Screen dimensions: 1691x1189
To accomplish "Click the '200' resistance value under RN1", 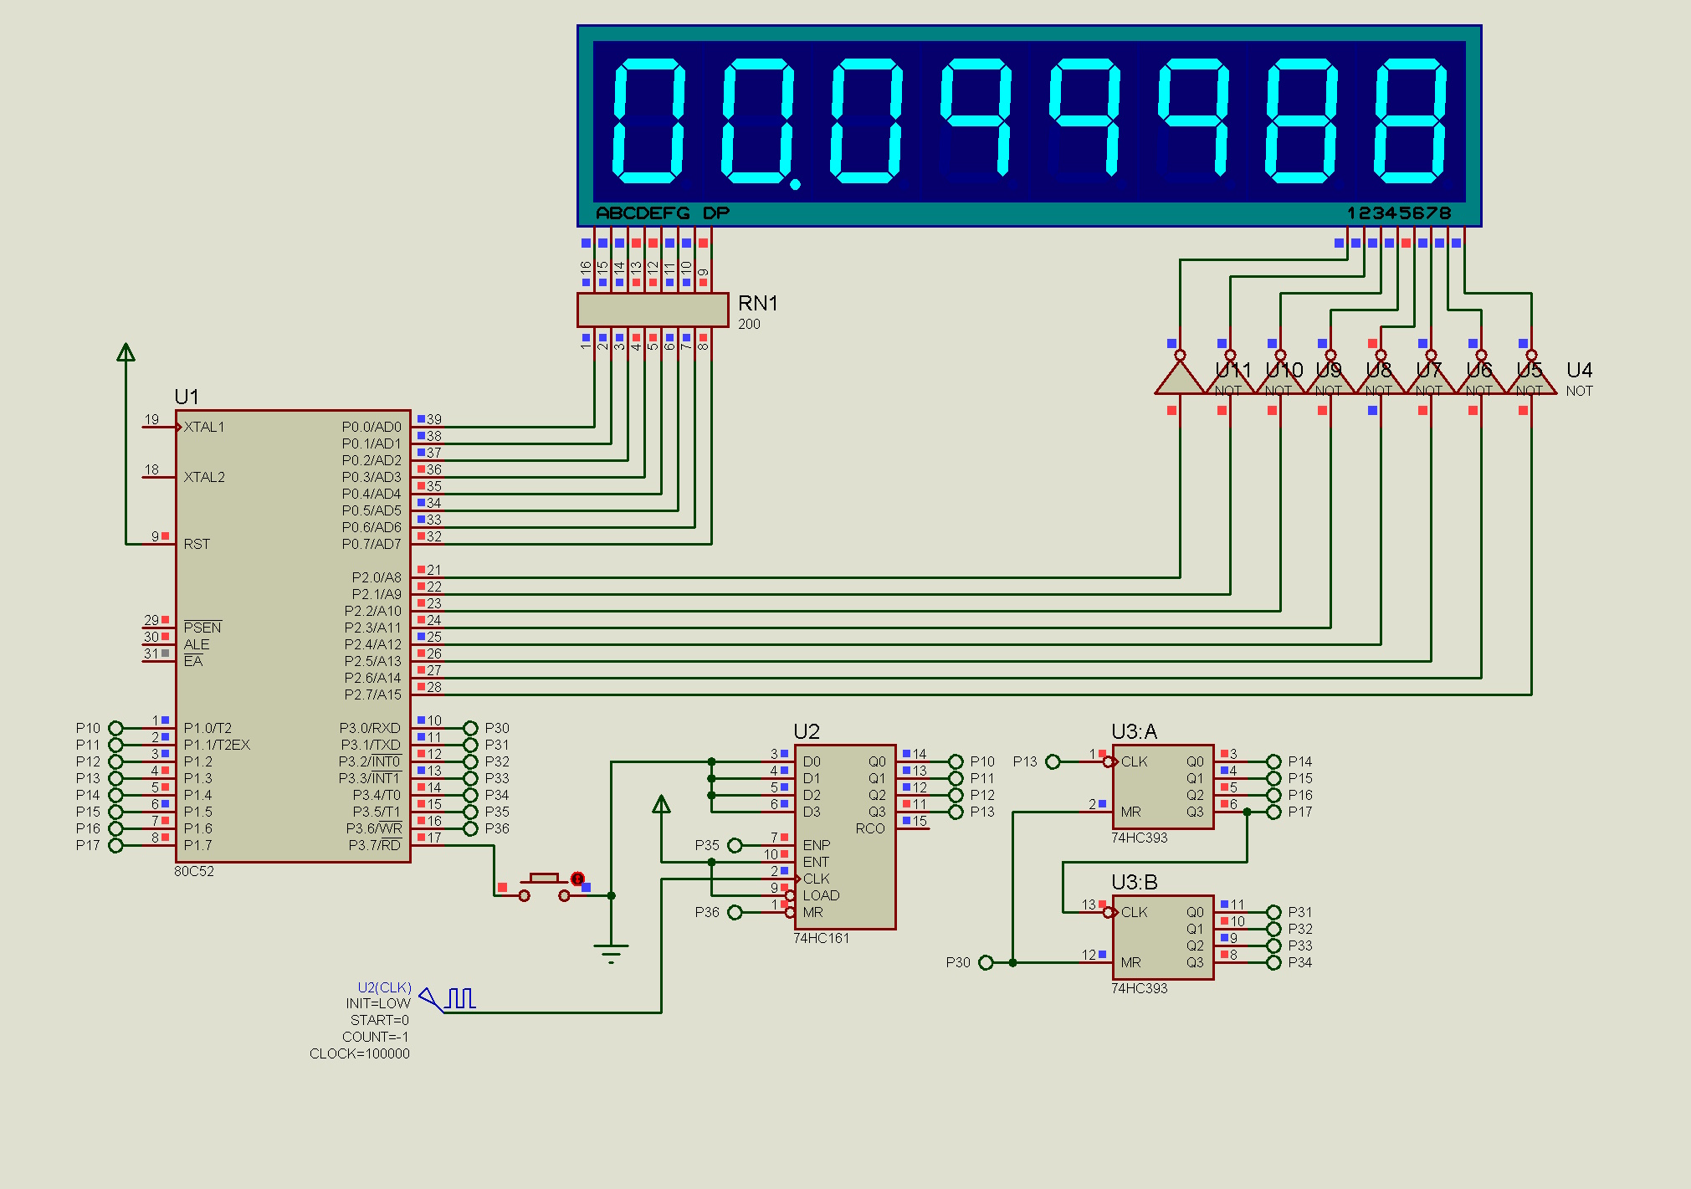I will [749, 324].
